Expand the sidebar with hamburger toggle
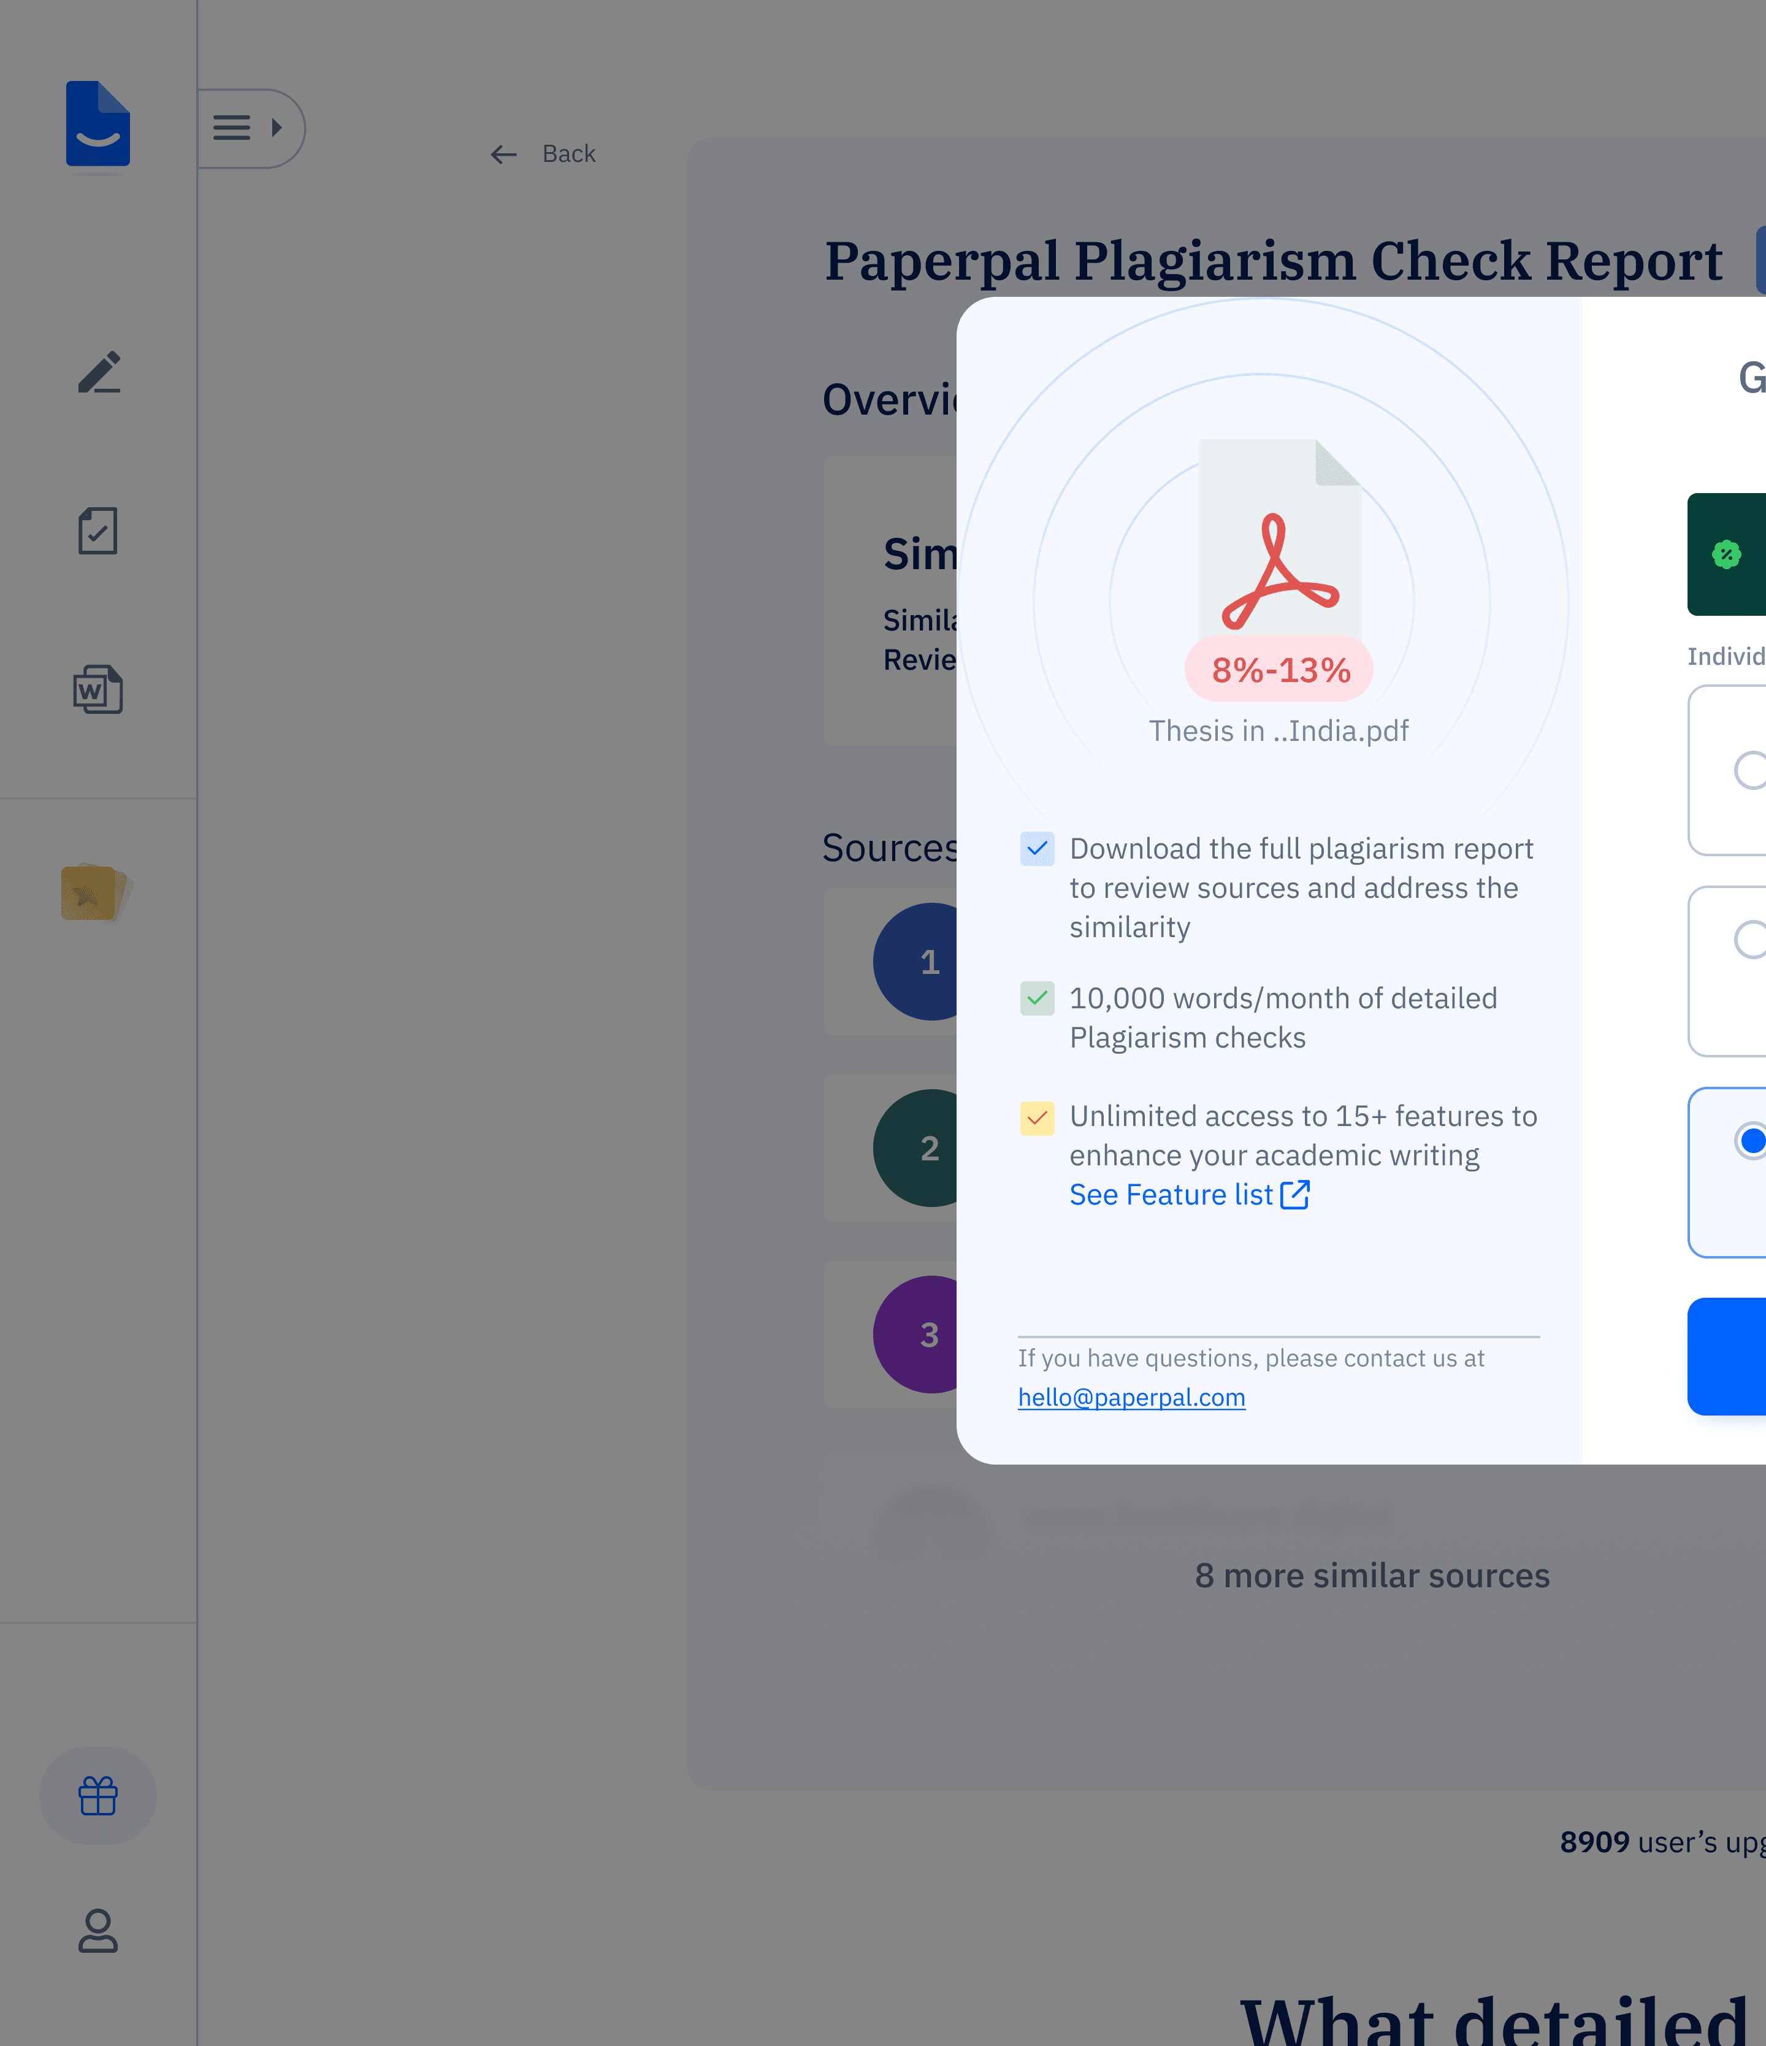This screenshot has width=1766, height=2046. pos(248,128)
